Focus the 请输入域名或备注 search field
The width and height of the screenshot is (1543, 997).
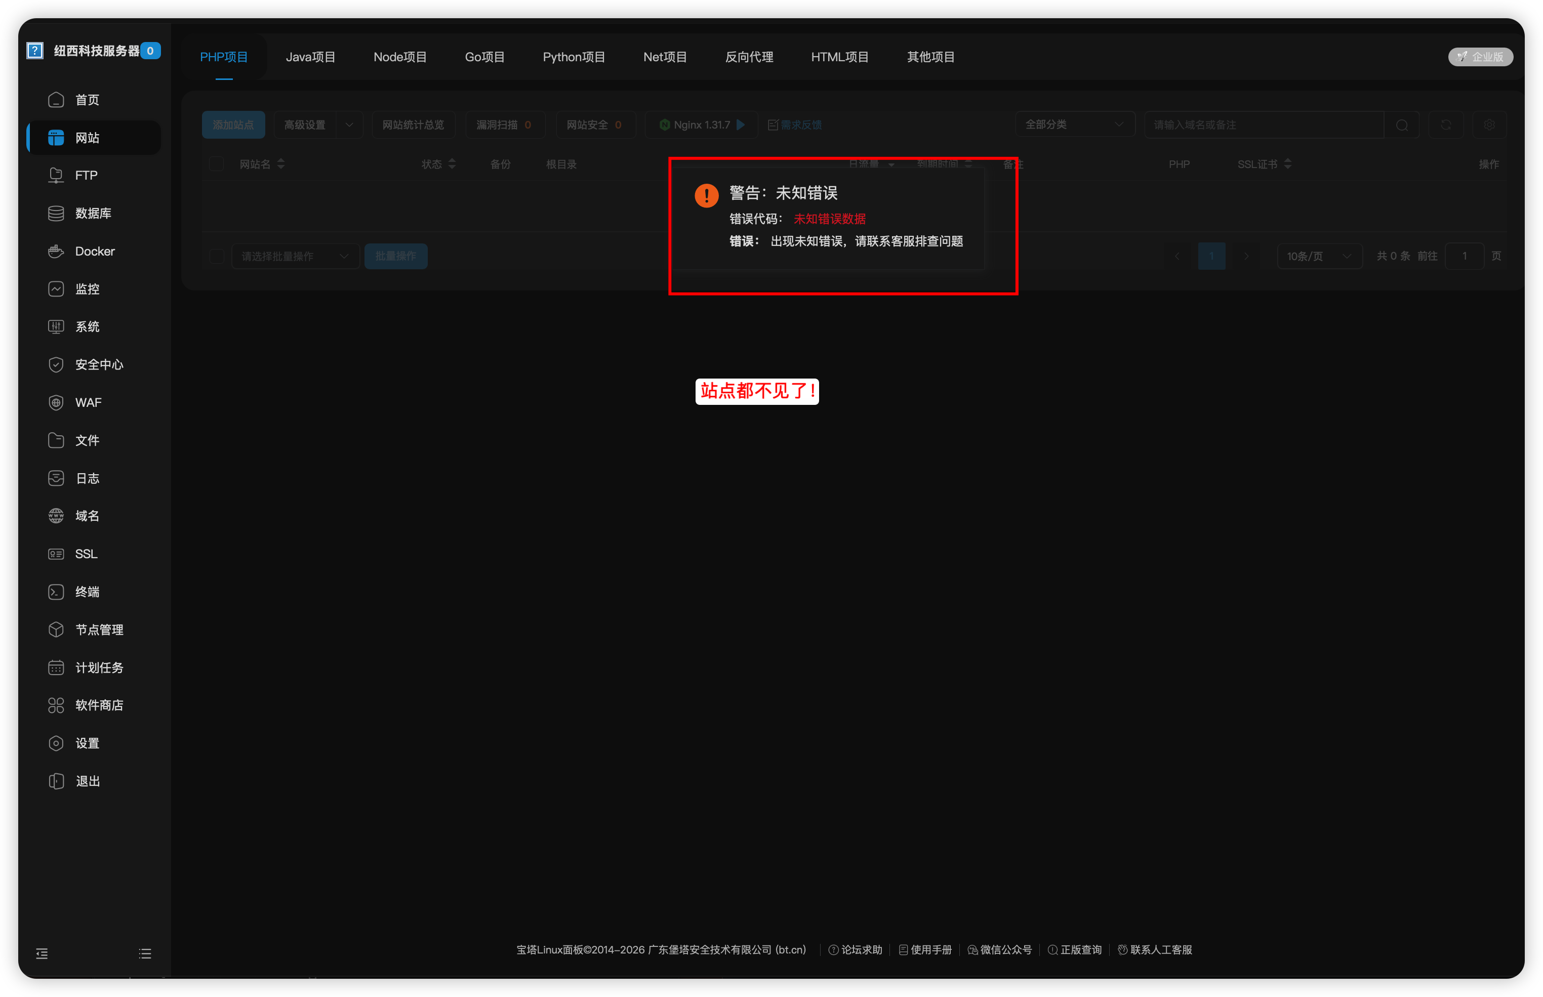[x=1264, y=125]
